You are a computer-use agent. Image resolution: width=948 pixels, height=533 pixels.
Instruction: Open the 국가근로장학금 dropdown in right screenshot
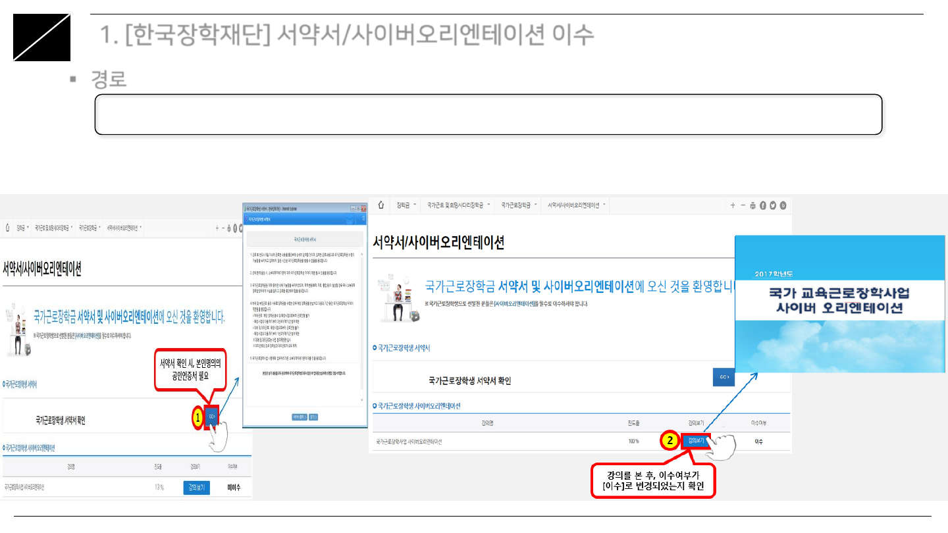(x=519, y=205)
